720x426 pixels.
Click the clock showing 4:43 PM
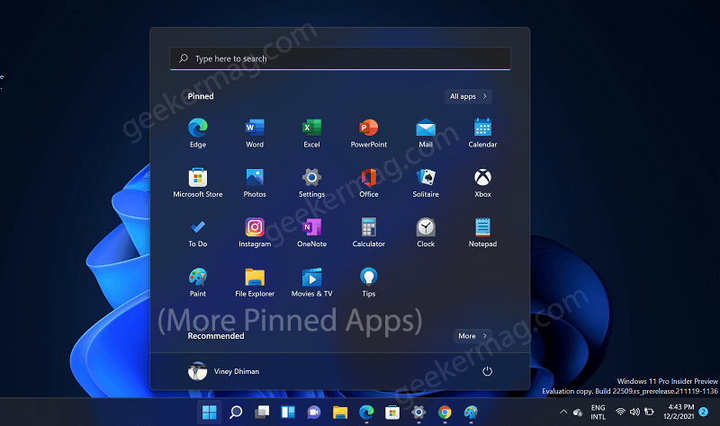click(x=679, y=412)
